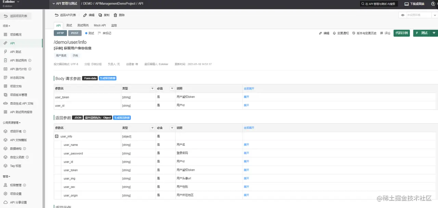Open 项目概况 icon in sidebar
The width and height of the screenshot is (438, 208).
click(5, 34)
